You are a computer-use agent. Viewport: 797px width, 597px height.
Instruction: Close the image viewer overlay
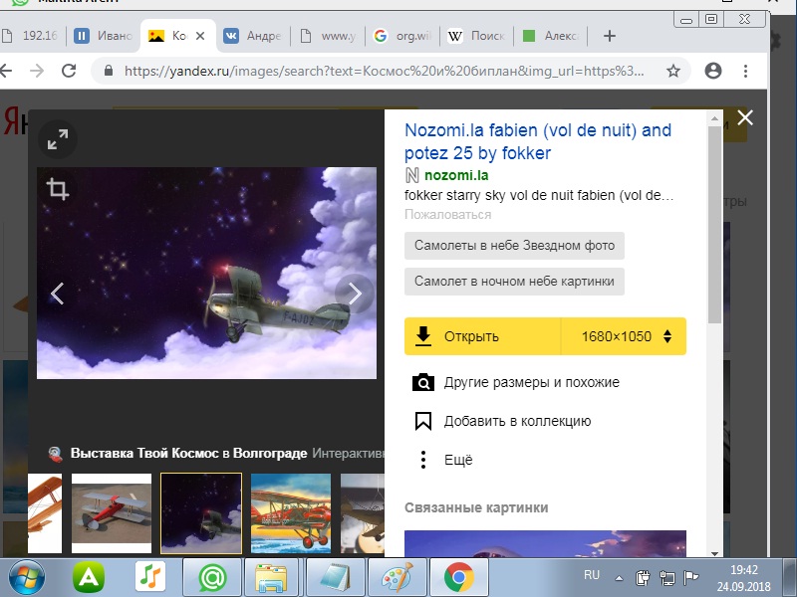coord(745,117)
